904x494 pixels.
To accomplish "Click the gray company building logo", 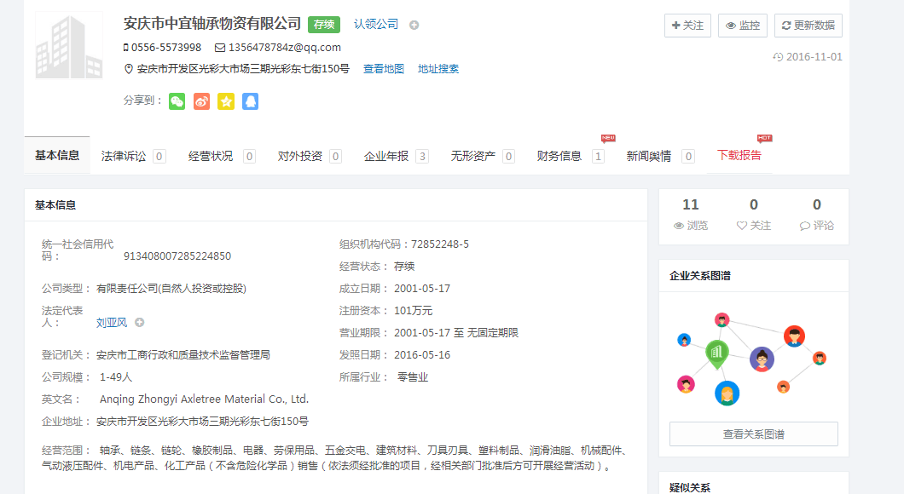I will pos(68,46).
